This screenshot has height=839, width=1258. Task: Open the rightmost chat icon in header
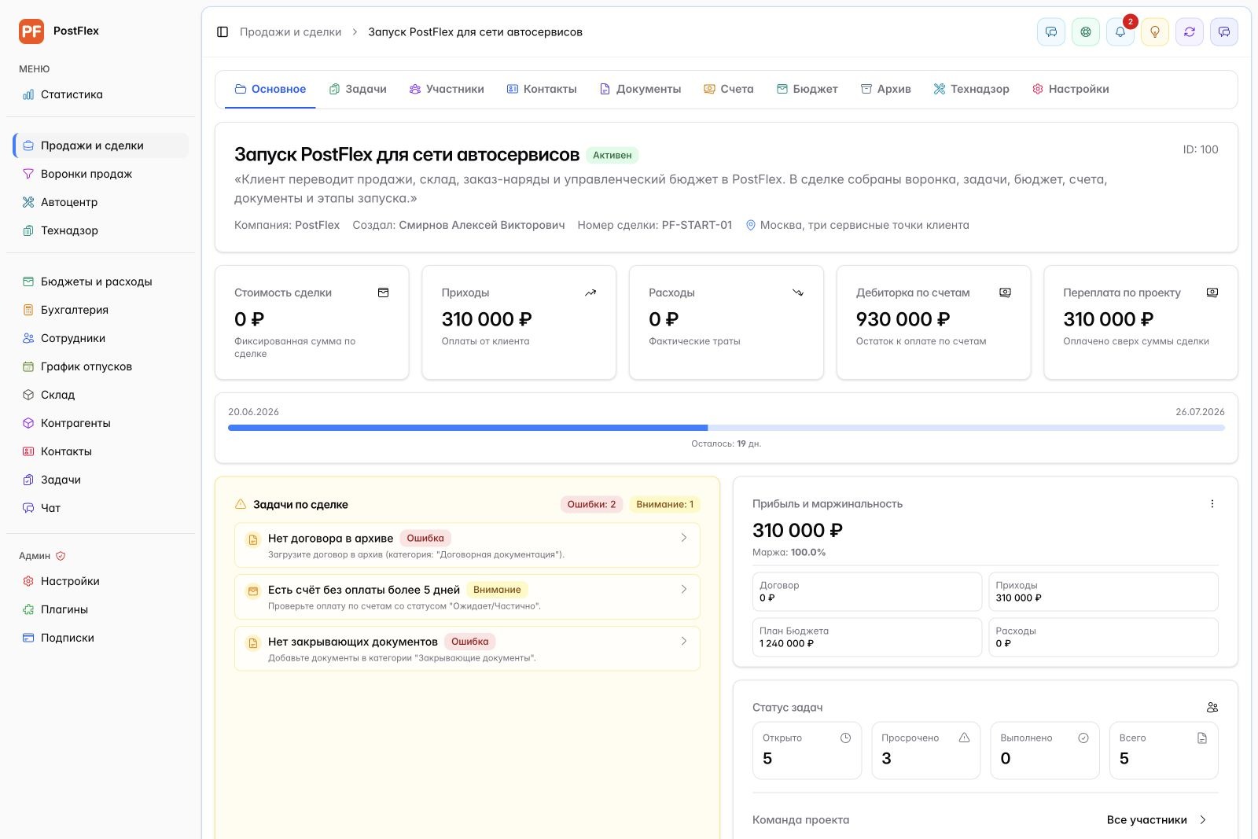(1224, 32)
